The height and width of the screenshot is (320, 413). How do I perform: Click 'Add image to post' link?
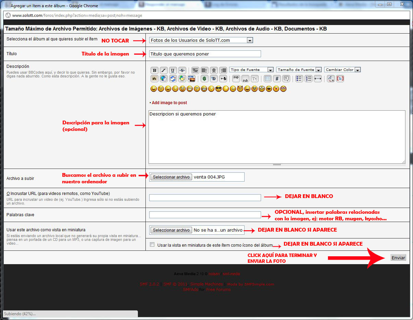169,103
